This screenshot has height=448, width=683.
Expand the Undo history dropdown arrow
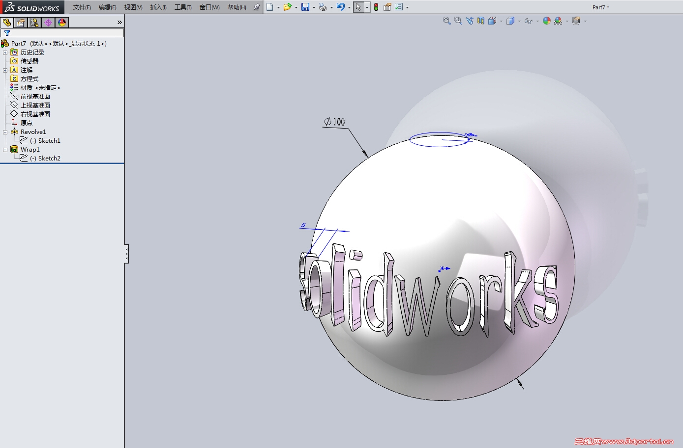click(x=349, y=7)
